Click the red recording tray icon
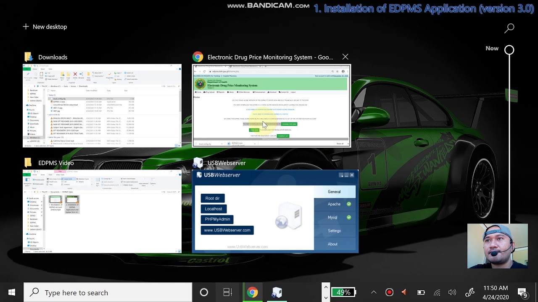The width and height of the screenshot is (538, 302). pyautogui.click(x=389, y=292)
